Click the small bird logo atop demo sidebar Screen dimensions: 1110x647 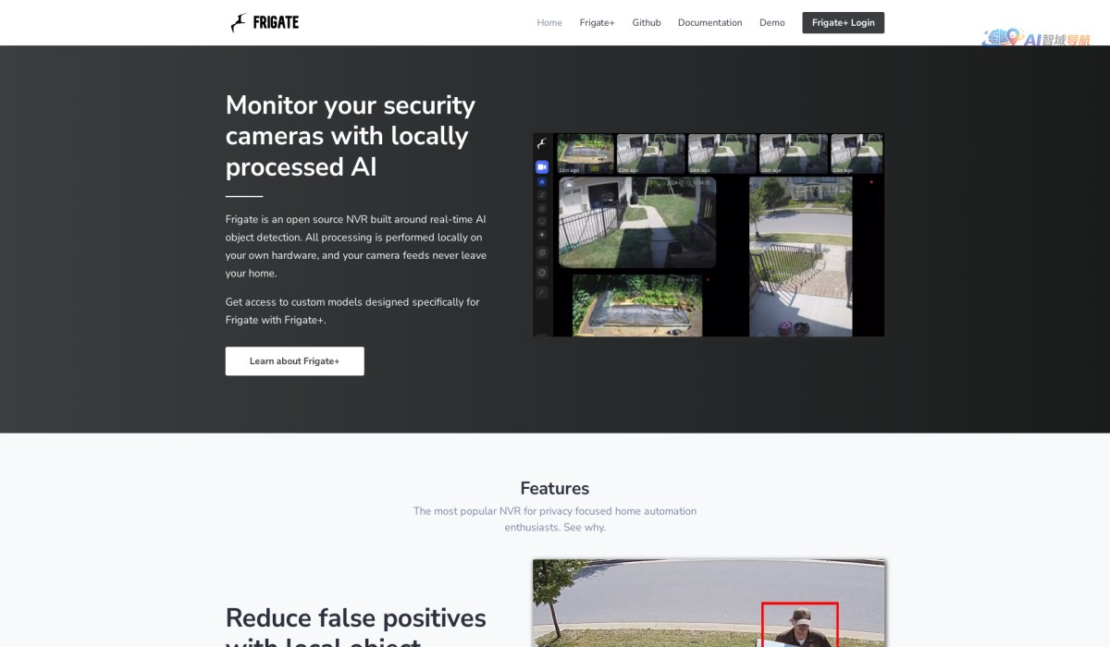click(542, 143)
